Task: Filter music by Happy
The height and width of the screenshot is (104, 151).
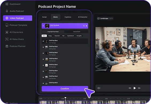Action: [50, 36]
